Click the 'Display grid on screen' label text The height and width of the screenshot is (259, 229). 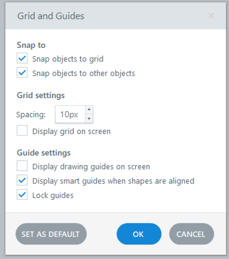71,131
